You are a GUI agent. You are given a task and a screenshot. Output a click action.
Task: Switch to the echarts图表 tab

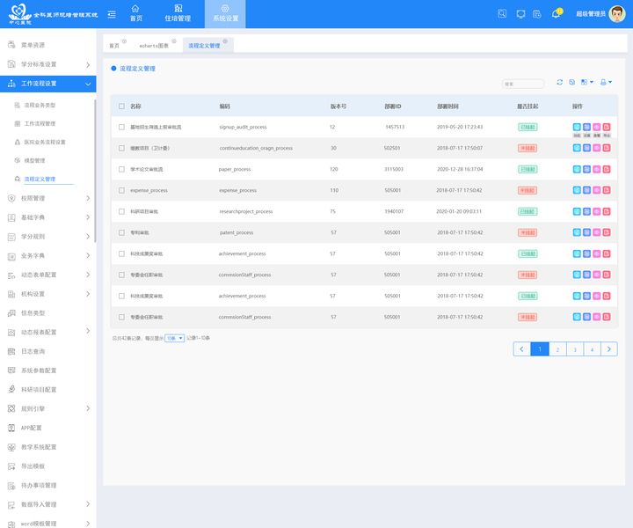click(154, 46)
